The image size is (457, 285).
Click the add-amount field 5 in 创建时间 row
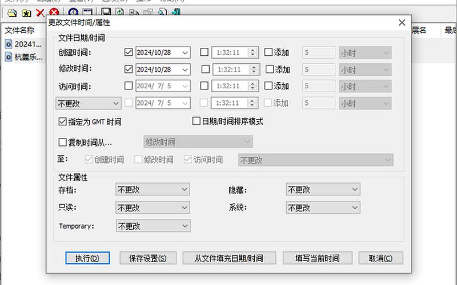pyautogui.click(x=319, y=52)
